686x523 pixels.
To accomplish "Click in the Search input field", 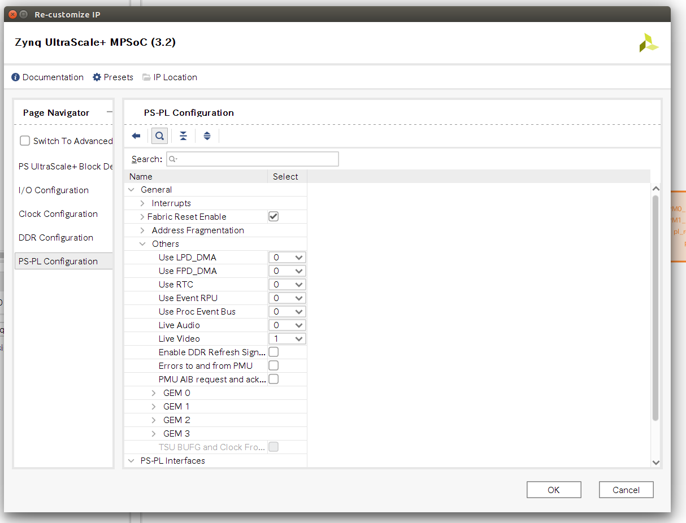I will tap(253, 159).
